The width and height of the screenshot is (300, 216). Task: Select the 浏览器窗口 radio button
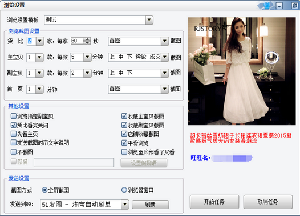point(124,190)
